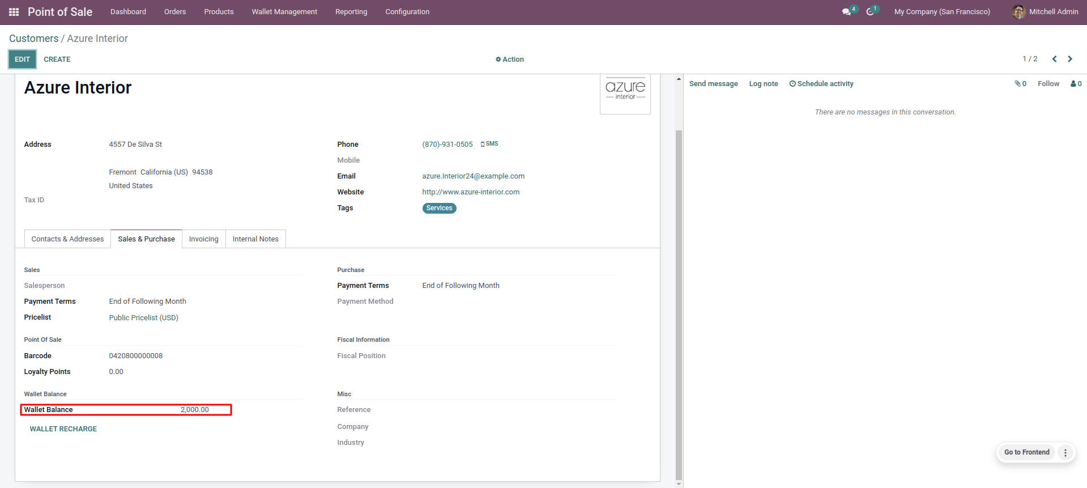
Task: Click Mitchell Admin avatar picture
Action: pos(1018,12)
